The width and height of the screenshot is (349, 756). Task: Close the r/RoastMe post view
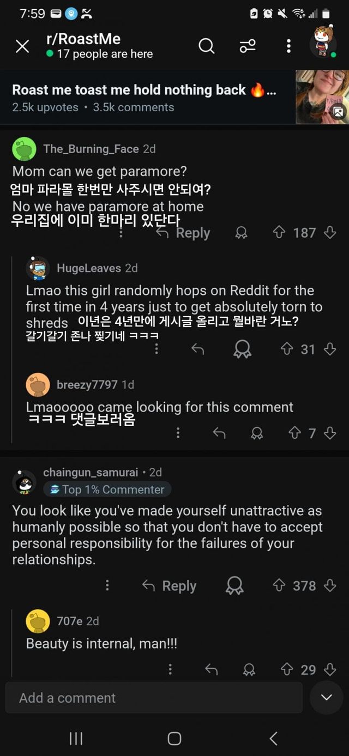coord(22,46)
